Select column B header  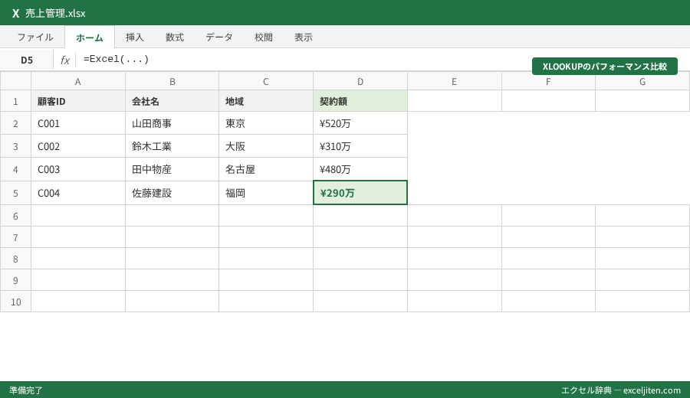(x=172, y=81)
